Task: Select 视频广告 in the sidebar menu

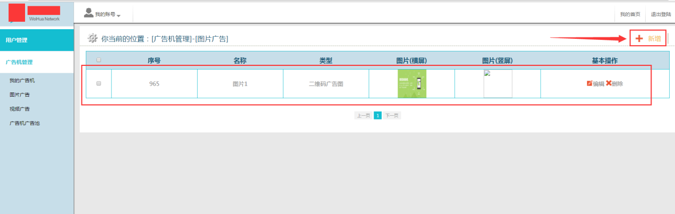Action: [20, 109]
